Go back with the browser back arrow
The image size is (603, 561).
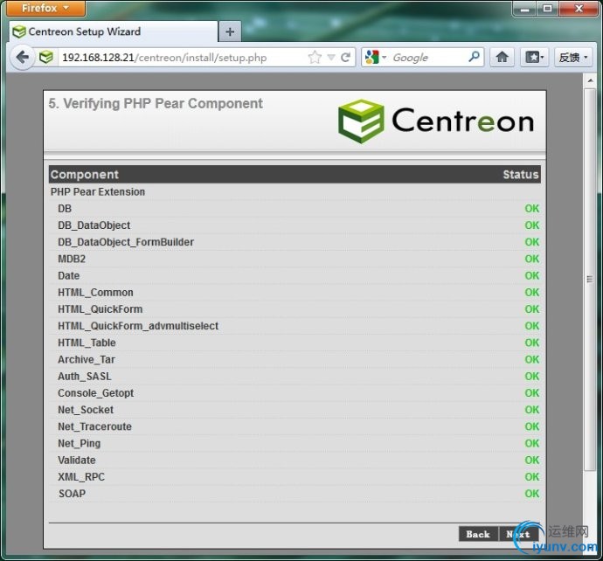pyautogui.click(x=23, y=58)
